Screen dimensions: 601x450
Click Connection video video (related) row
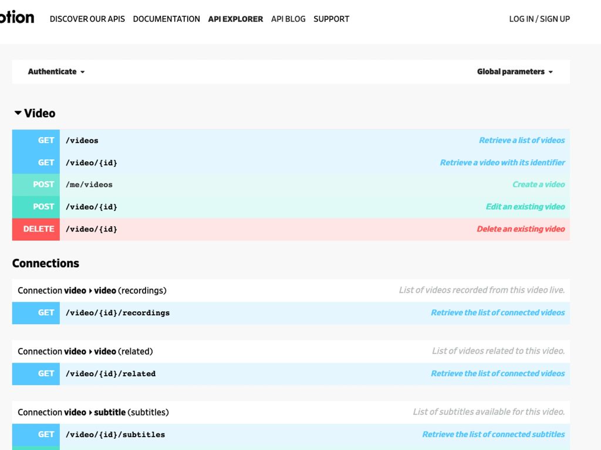point(291,352)
